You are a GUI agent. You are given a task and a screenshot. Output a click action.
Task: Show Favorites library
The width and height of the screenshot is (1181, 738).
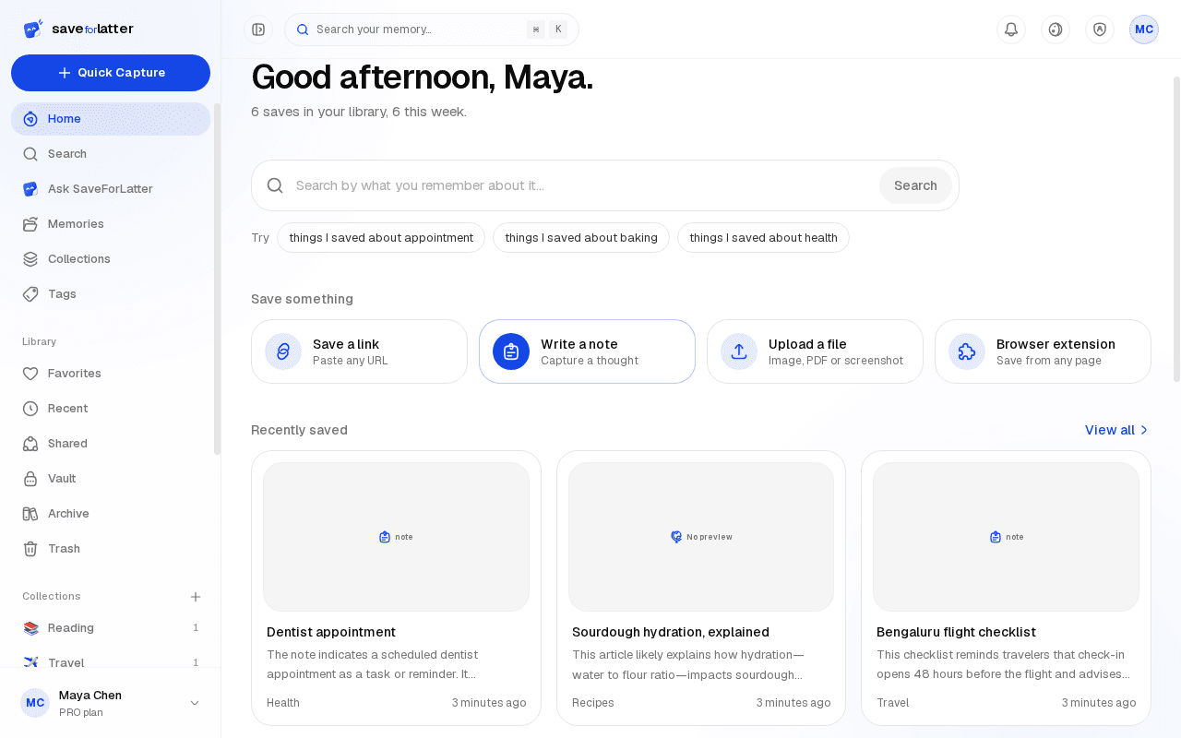pos(111,374)
